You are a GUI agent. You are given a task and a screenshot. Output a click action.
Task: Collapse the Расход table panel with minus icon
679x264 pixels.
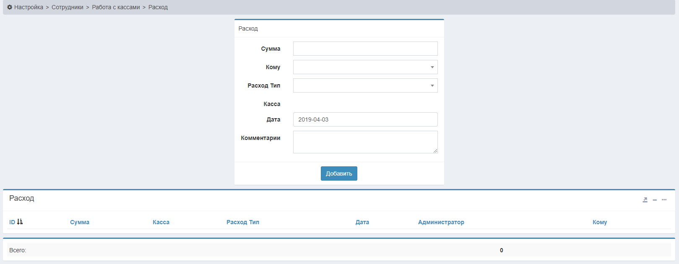(x=655, y=200)
